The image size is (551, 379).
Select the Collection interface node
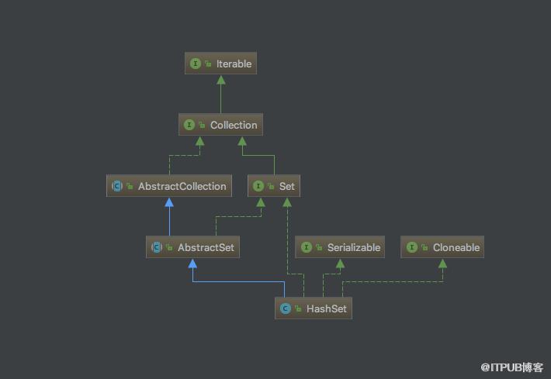coord(220,125)
